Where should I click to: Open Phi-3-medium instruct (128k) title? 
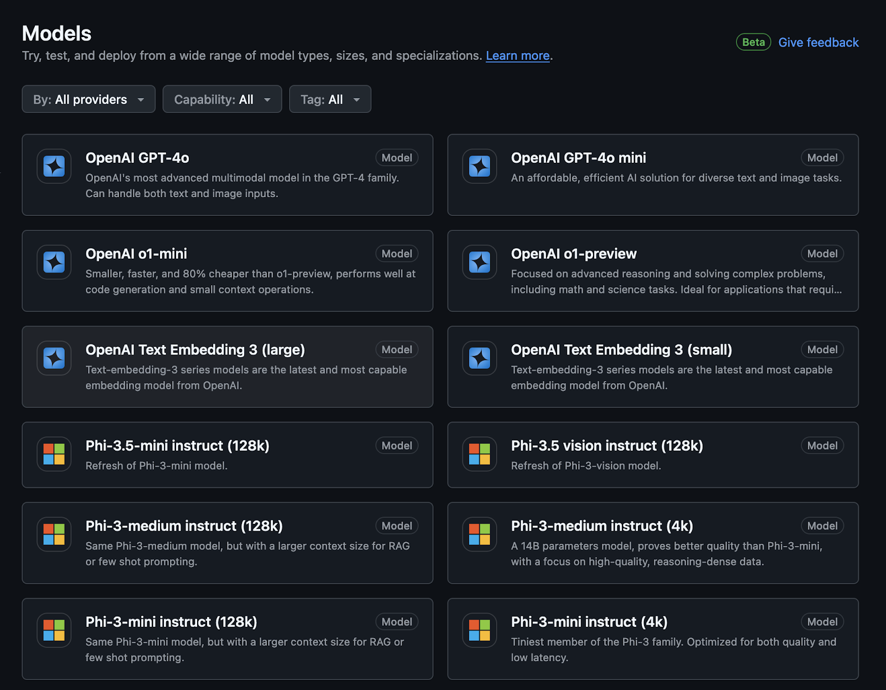tap(184, 526)
